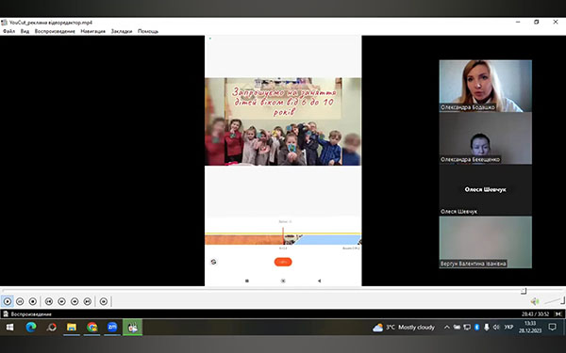Image resolution: width=566 pixels, height=353 pixels.
Task: Open the УКР language input switcher
Action: pos(509,327)
